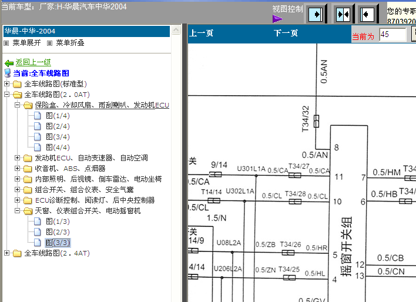Click the 华晨-中华-2004 header bar
Screen dimensions: 416x302
click(x=86, y=31)
